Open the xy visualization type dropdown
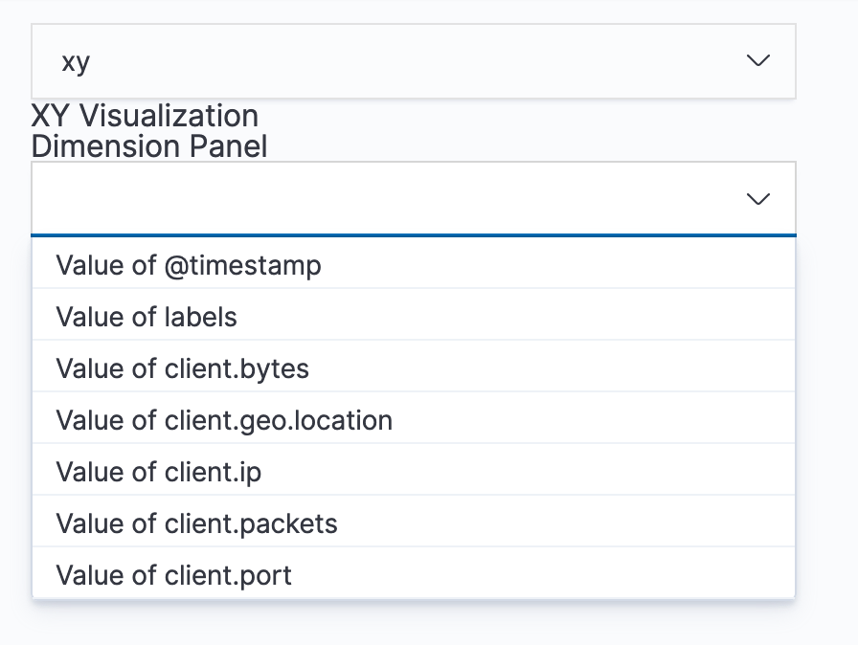 coord(412,61)
